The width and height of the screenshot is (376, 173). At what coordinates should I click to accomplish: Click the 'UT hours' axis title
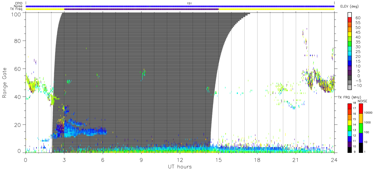[x=180, y=167]
